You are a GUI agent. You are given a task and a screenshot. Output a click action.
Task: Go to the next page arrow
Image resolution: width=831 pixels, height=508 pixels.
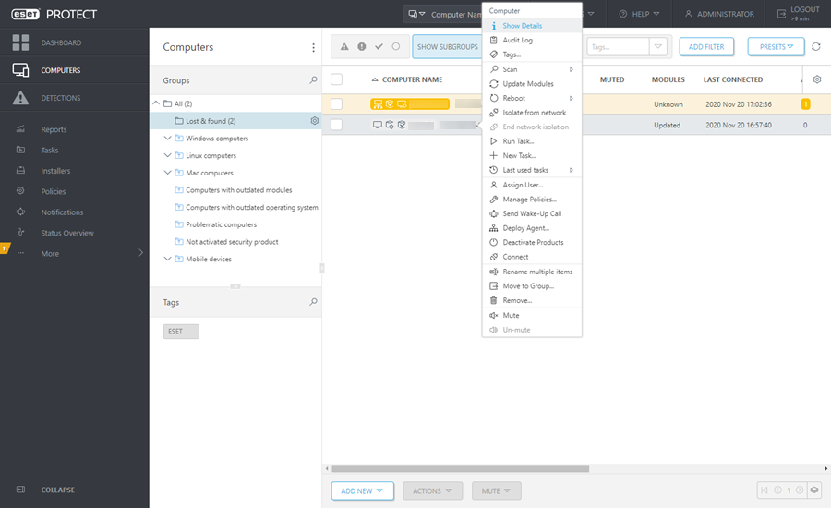[x=800, y=490]
